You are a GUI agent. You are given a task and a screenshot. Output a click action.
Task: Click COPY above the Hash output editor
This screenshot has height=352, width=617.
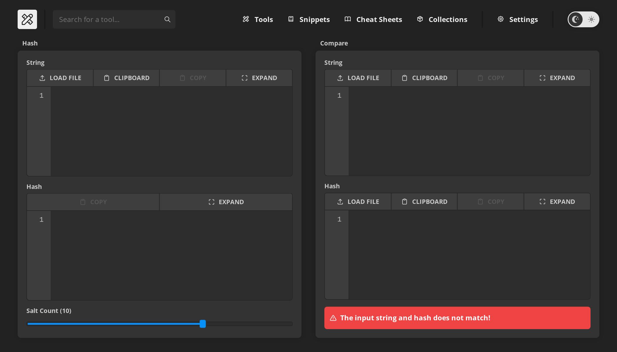pos(93,202)
